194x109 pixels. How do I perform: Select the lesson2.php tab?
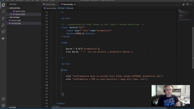tap(68, 4)
